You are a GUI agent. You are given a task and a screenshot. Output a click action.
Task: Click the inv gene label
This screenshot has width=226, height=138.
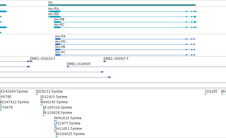point(50,2)
